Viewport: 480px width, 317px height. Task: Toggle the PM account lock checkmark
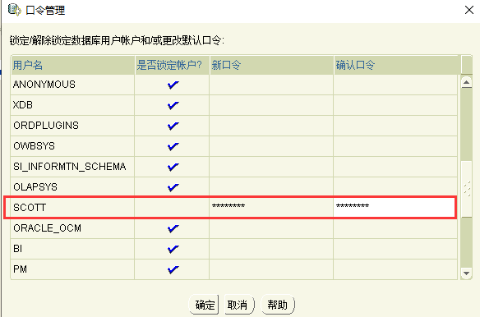coord(173,269)
